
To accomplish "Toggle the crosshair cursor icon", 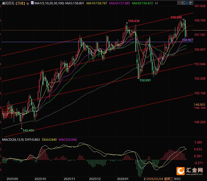I will tap(179, 3).
